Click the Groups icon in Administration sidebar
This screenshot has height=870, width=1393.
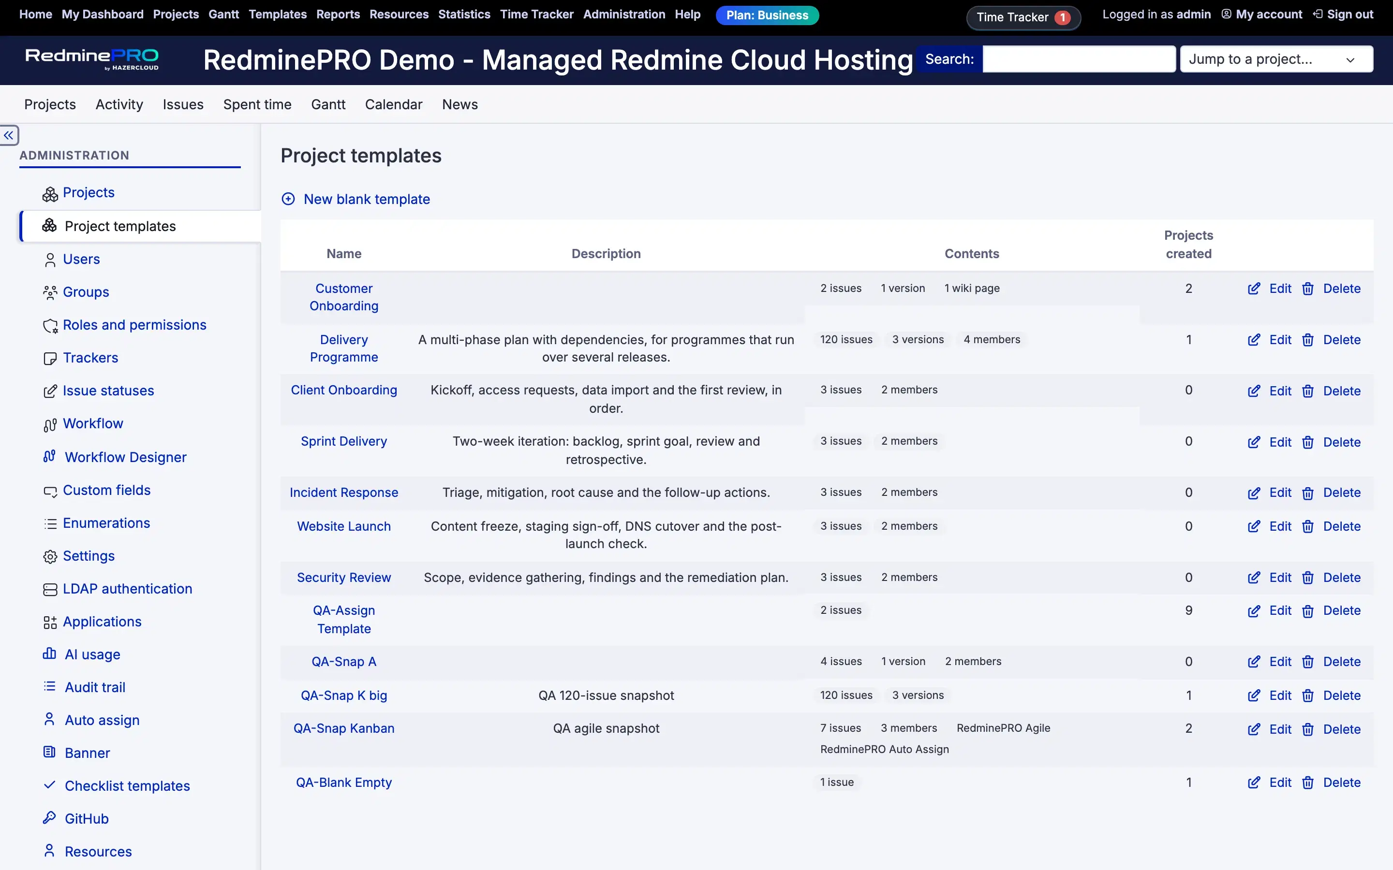[x=50, y=293]
